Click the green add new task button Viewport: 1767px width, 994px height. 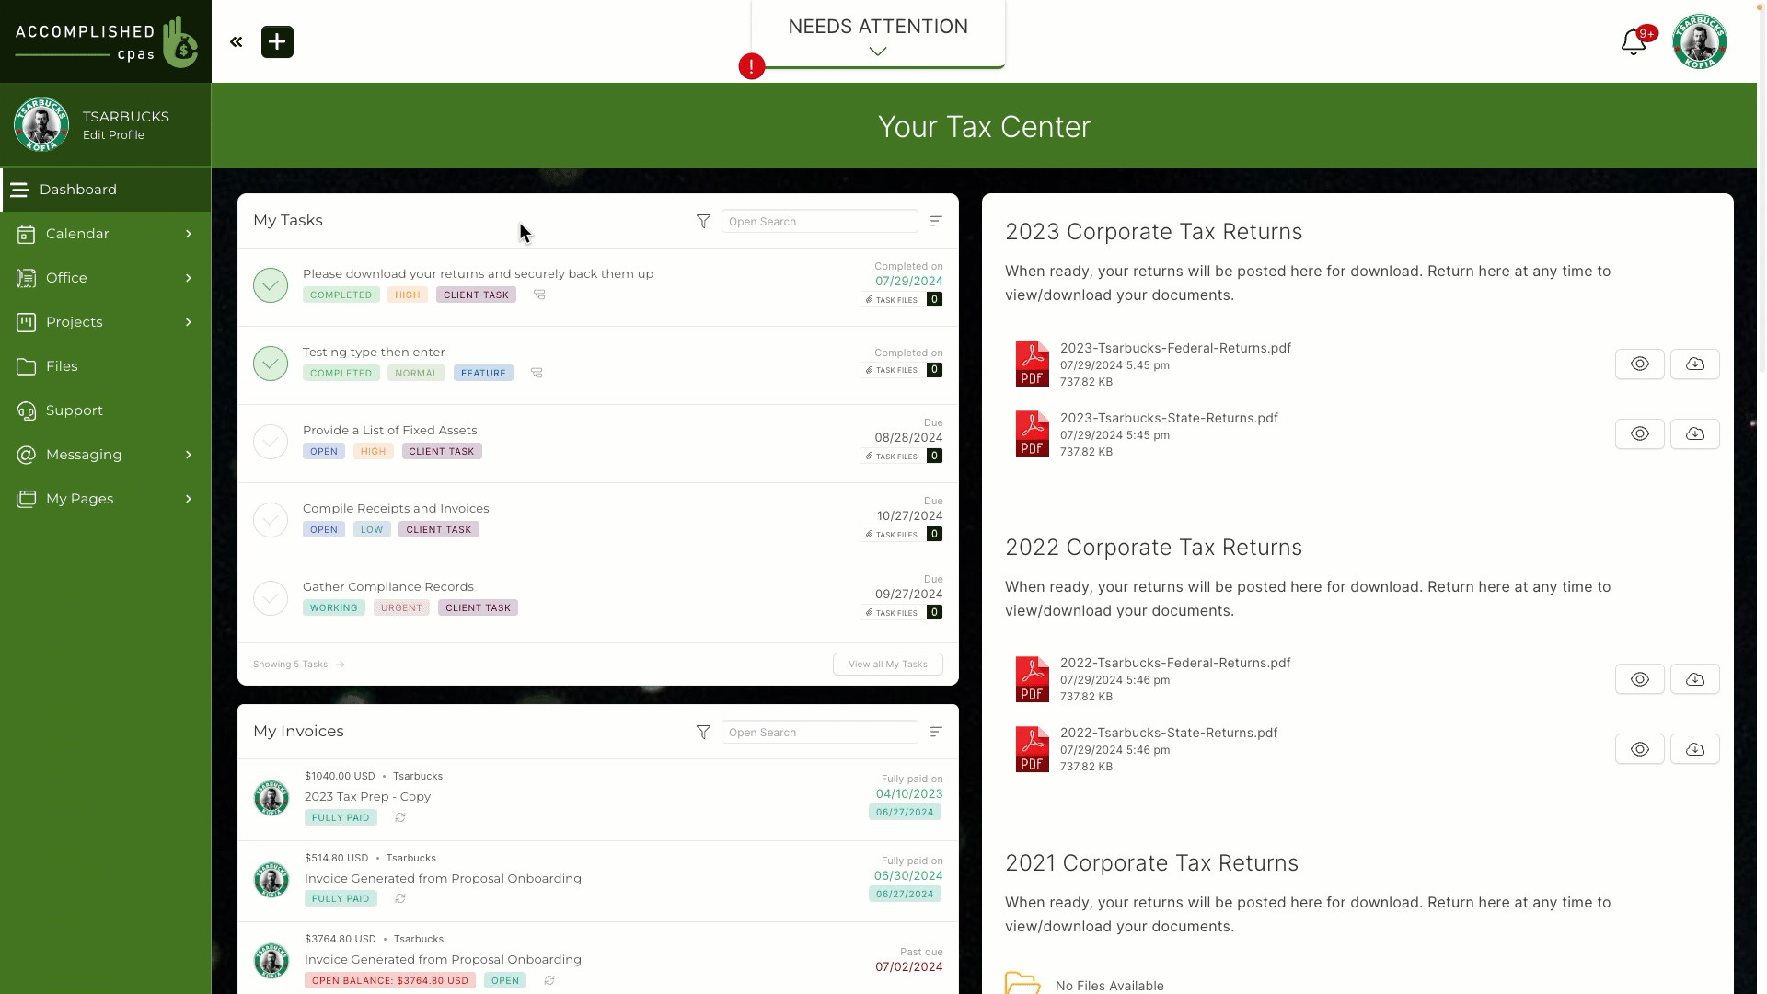277,41
